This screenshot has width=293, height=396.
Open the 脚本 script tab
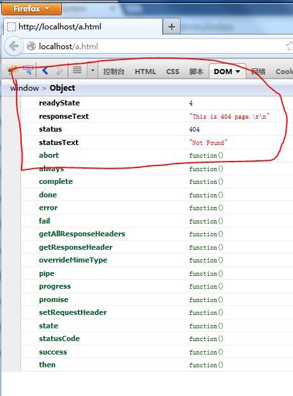coord(196,72)
